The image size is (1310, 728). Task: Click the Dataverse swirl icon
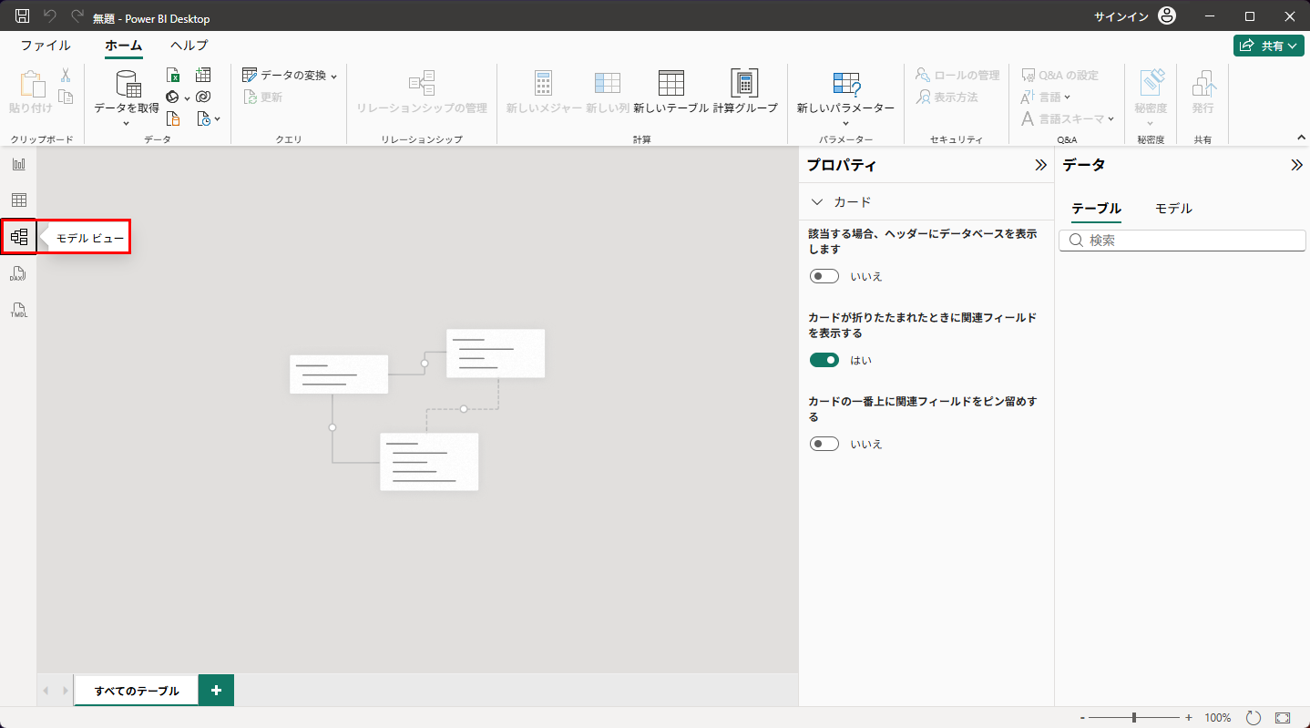[x=203, y=97]
